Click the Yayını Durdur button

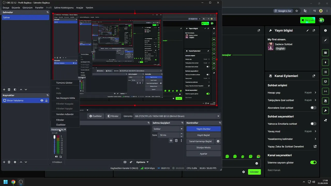[x=204, y=129]
